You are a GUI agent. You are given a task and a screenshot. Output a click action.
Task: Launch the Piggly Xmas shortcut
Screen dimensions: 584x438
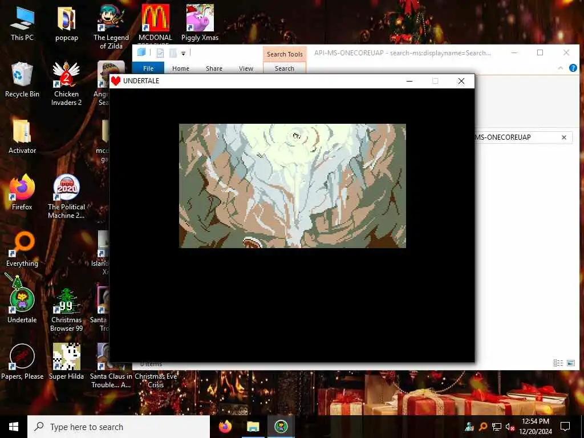(x=200, y=23)
